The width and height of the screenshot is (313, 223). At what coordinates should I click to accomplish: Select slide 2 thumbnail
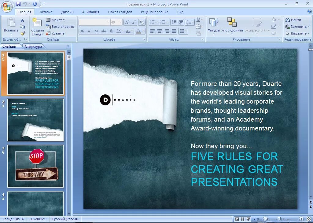[35, 120]
